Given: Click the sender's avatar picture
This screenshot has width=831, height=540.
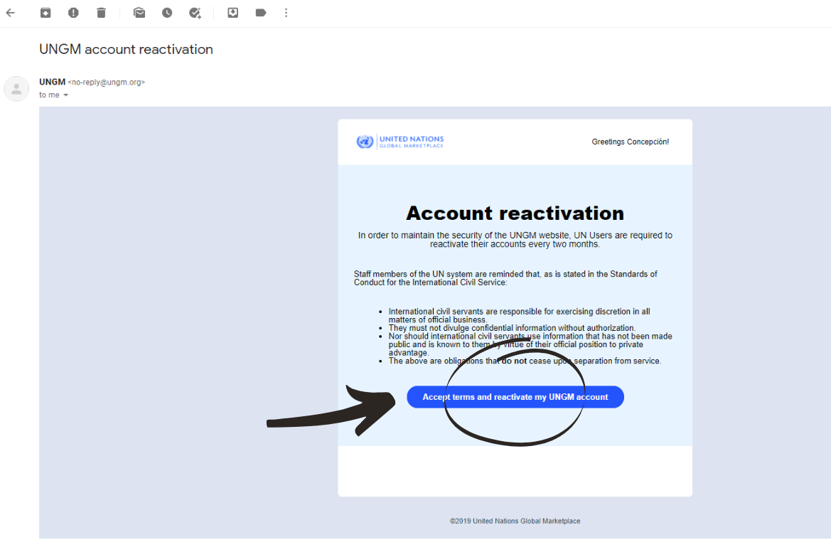Looking at the screenshot, I should pyautogui.click(x=16, y=89).
